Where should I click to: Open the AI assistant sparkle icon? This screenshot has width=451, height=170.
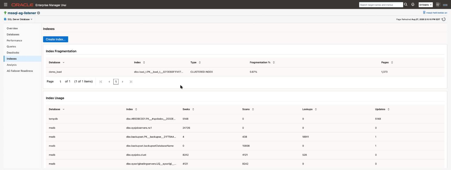(438, 5)
